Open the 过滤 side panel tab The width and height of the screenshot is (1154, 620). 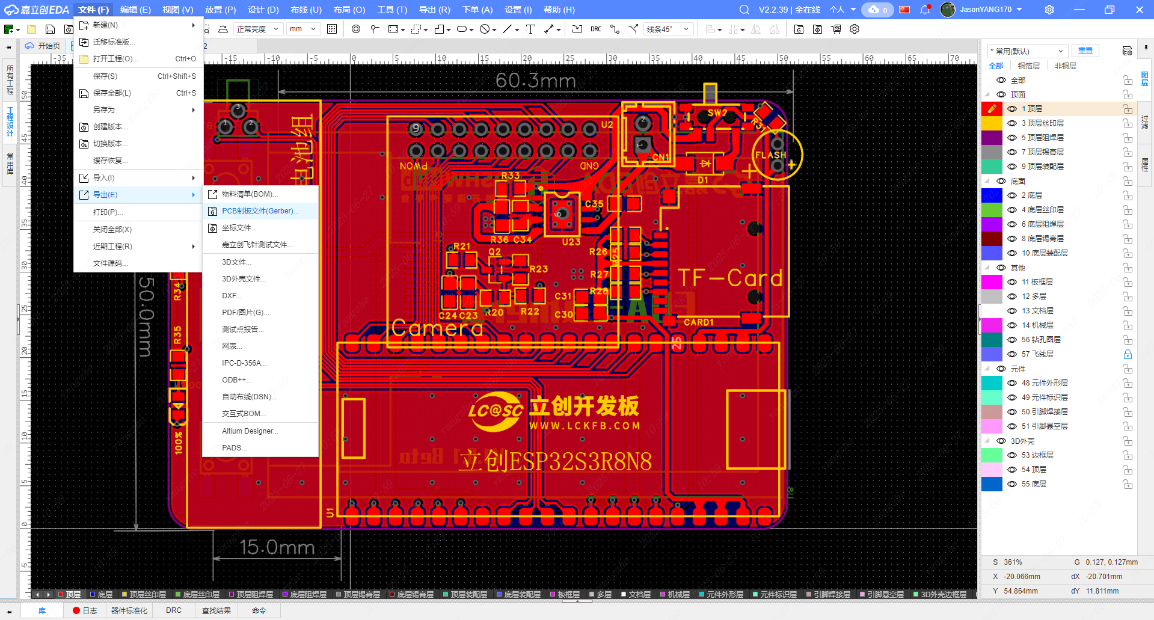click(x=1145, y=121)
